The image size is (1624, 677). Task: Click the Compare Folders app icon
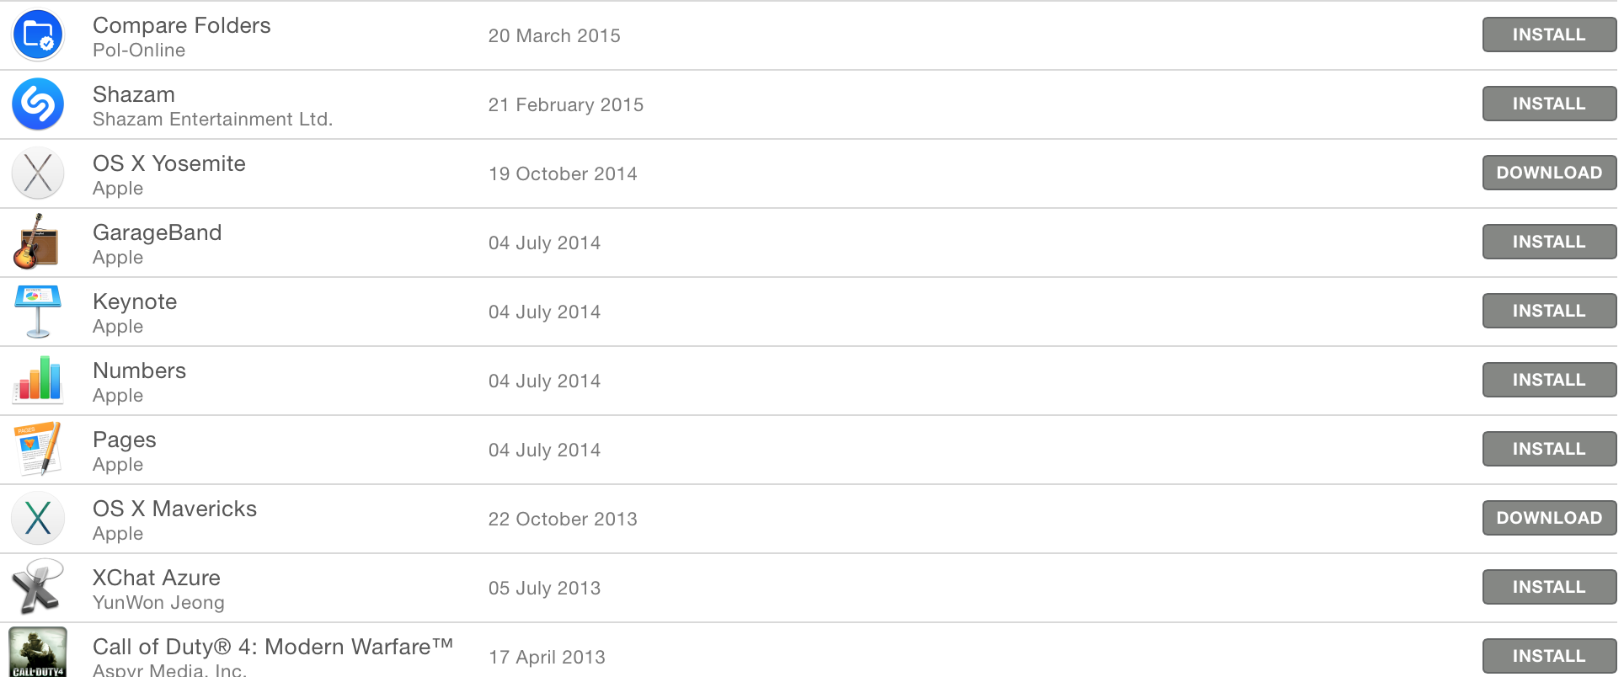coord(38,35)
